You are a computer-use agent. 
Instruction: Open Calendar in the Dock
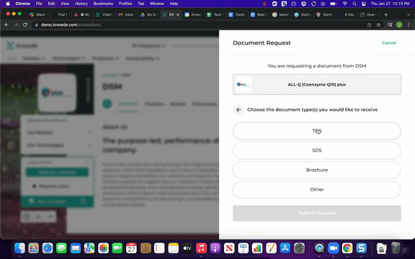[x=131, y=248]
